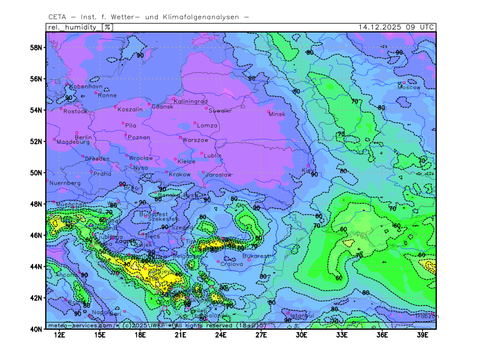Select the Kobenhavn city marker
The width and height of the screenshot is (482, 361).
[70, 84]
